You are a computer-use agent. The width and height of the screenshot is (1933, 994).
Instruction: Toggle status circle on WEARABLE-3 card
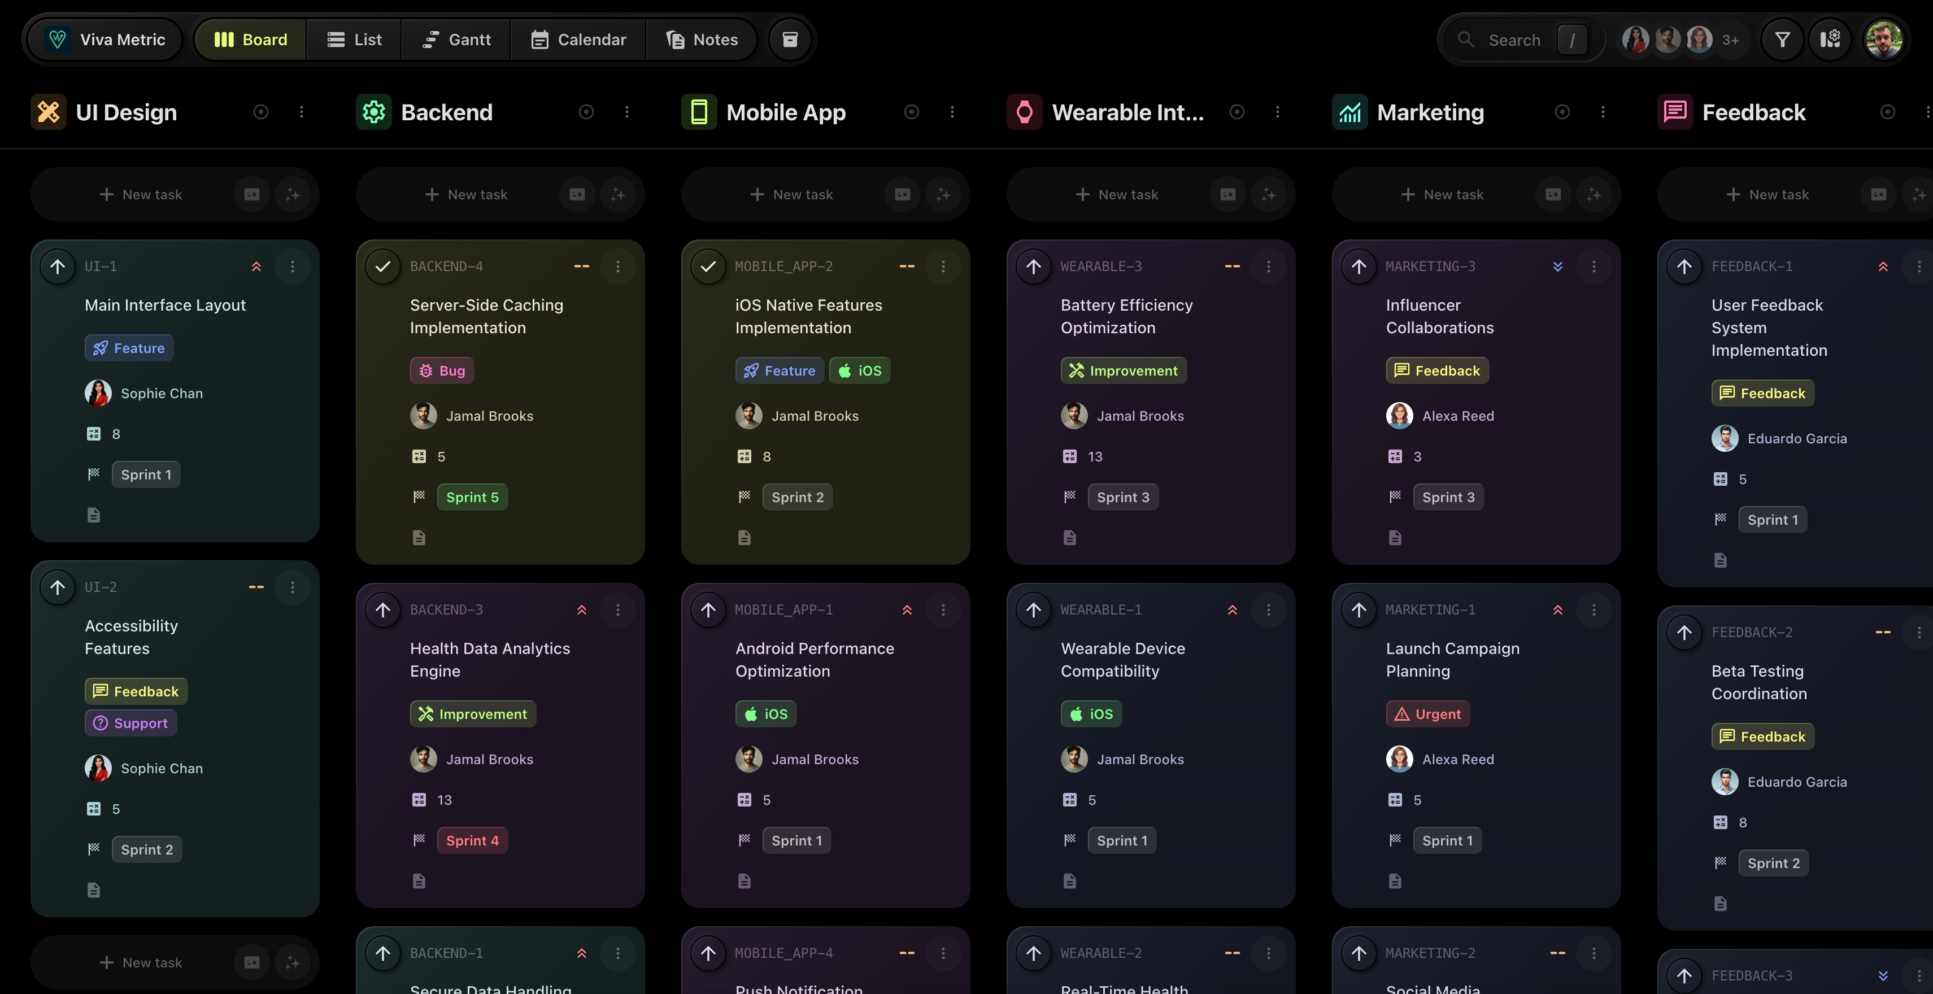click(x=1033, y=267)
